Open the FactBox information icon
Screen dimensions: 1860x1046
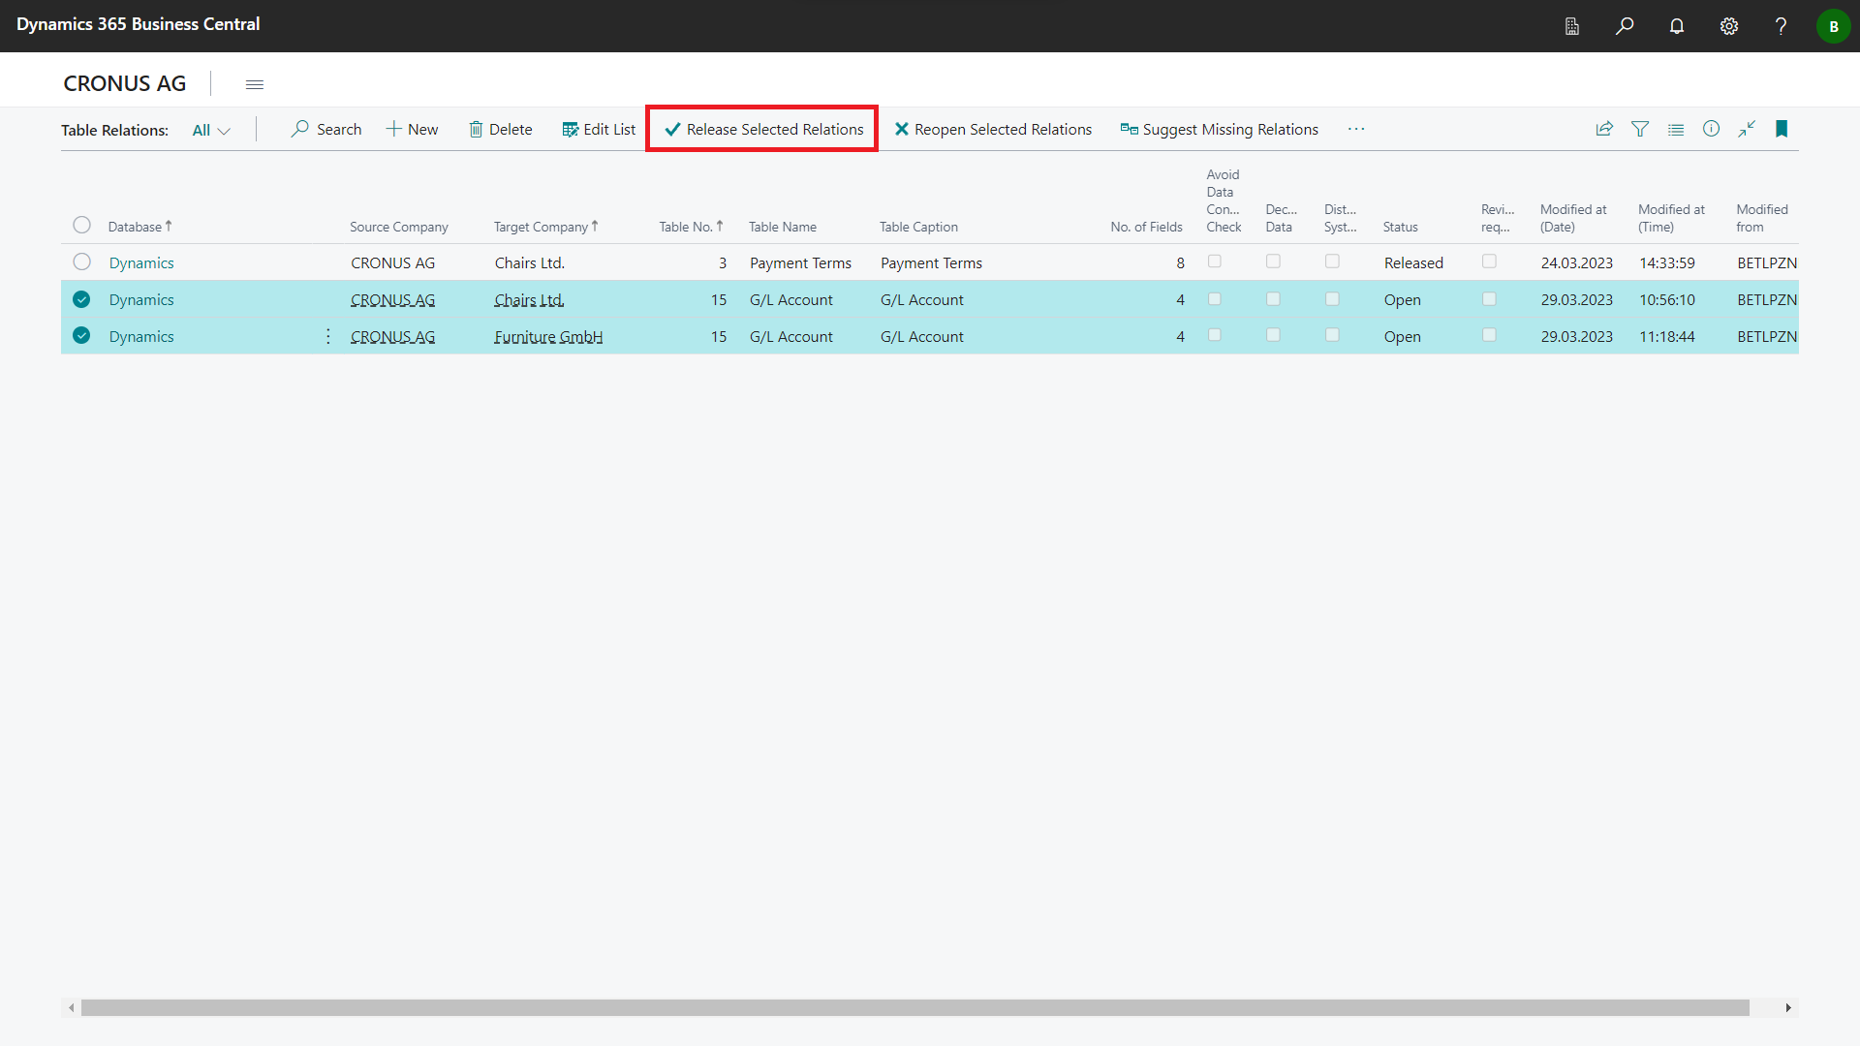click(x=1712, y=129)
